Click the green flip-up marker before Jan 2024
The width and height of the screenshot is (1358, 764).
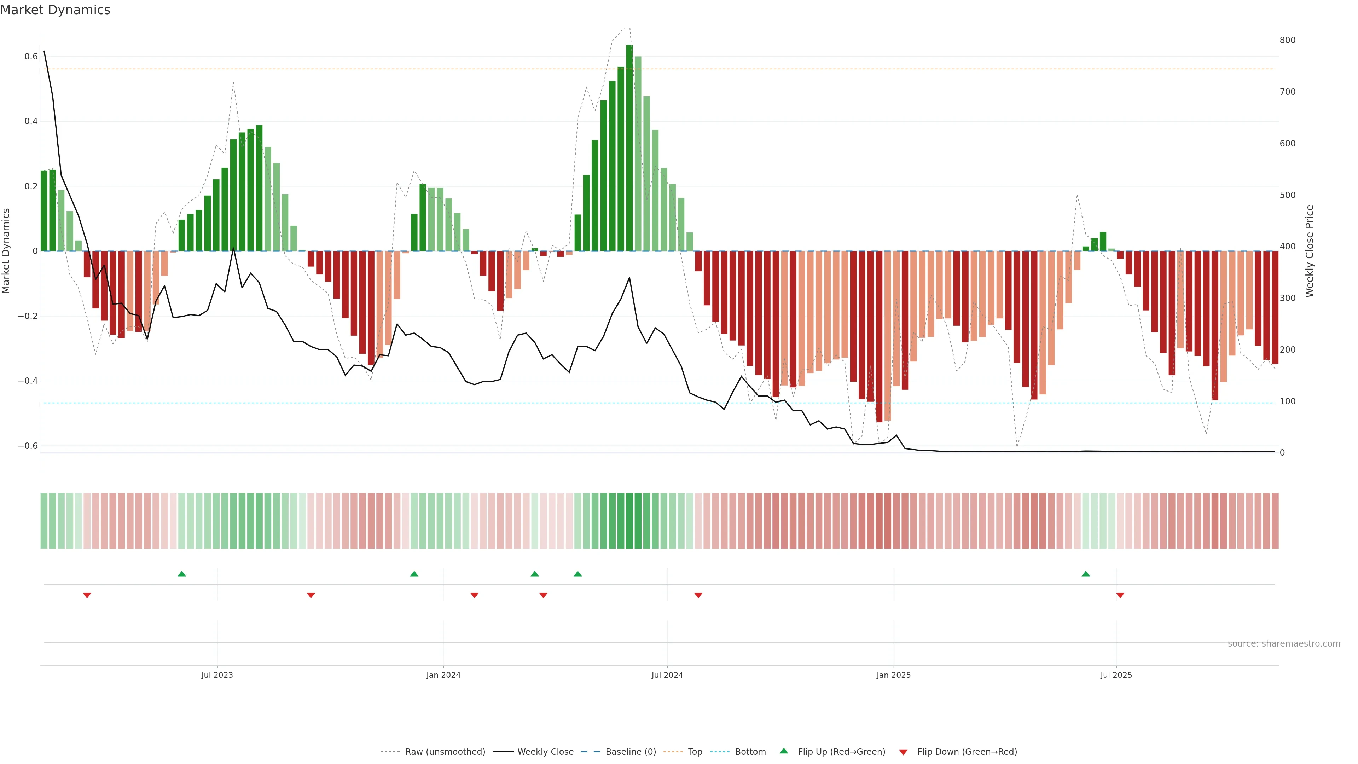click(414, 574)
